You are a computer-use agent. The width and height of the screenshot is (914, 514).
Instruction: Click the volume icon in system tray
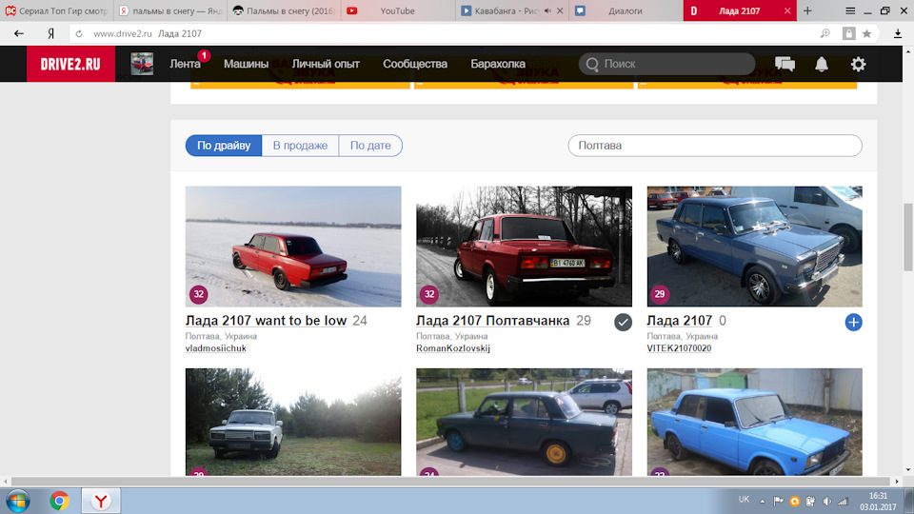(x=826, y=502)
